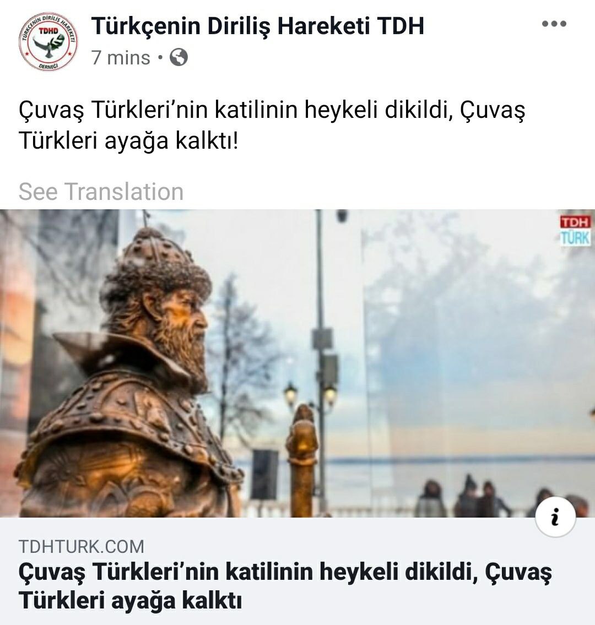
Task: Tap the blurred river horizon in photo
Action: [458, 458]
